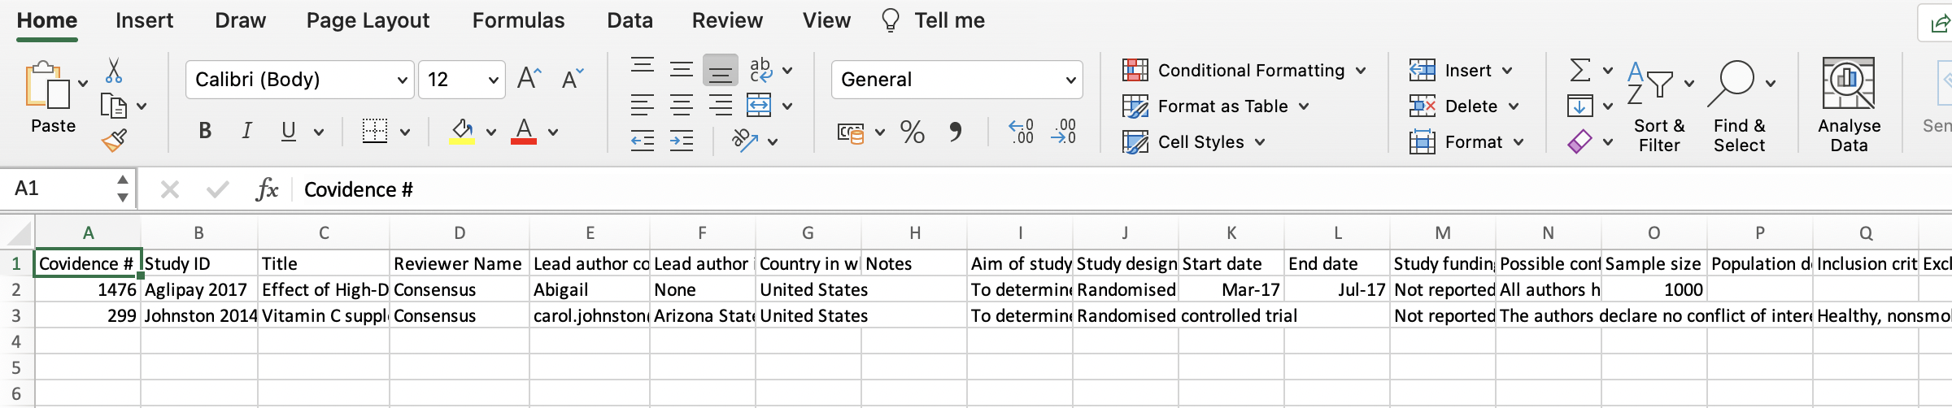Click the Increase Indent icon
The width and height of the screenshot is (1952, 408).
(682, 141)
